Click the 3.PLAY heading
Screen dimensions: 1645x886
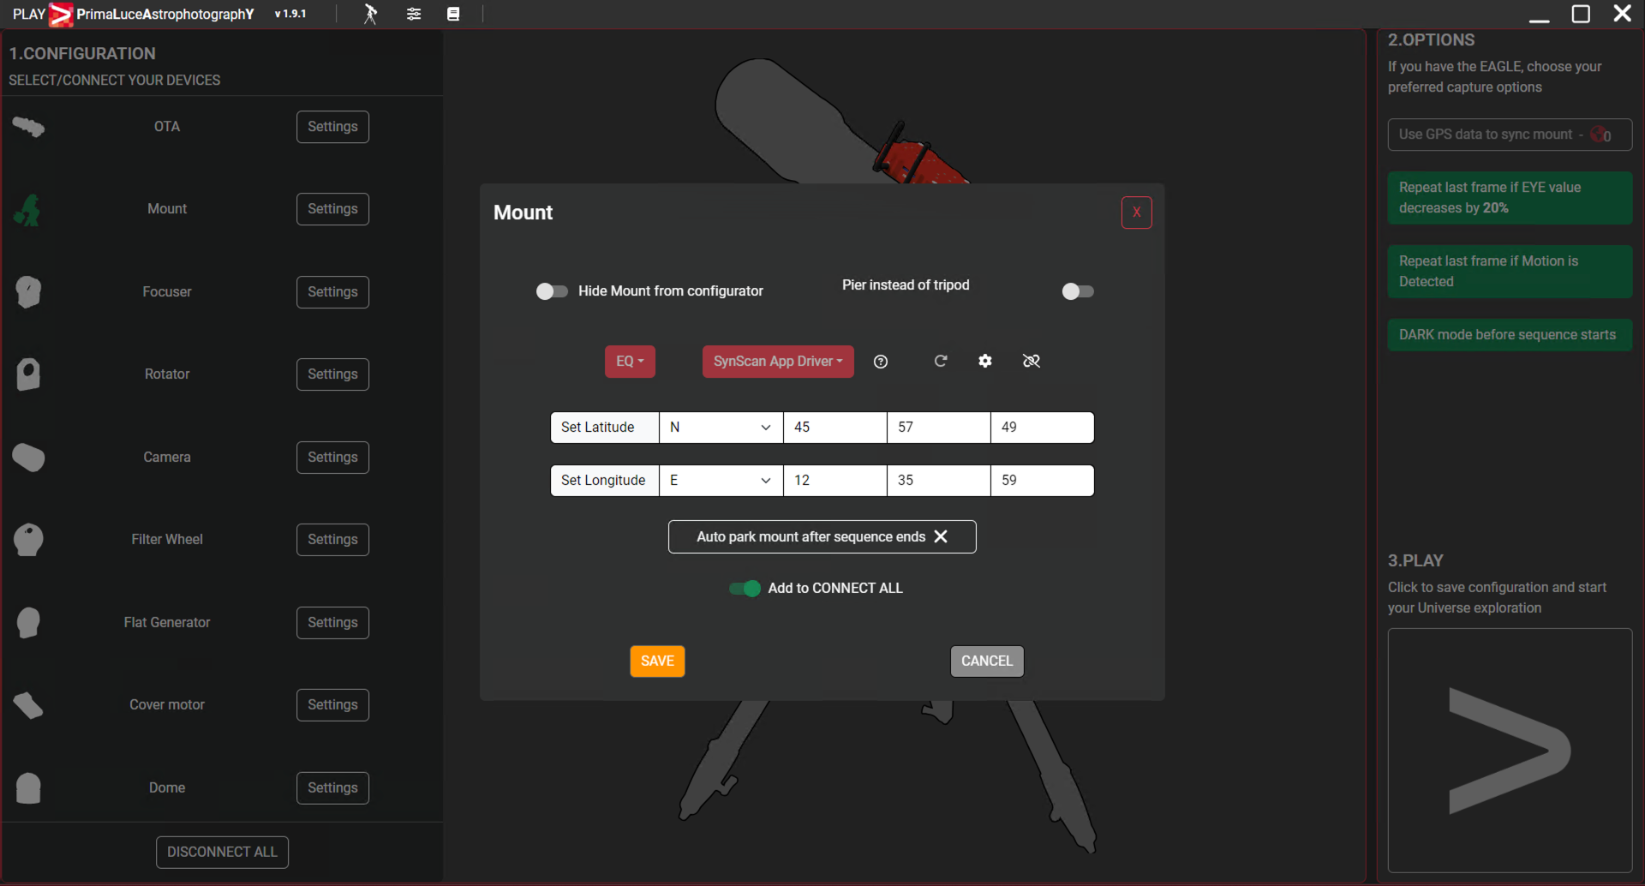click(1415, 561)
